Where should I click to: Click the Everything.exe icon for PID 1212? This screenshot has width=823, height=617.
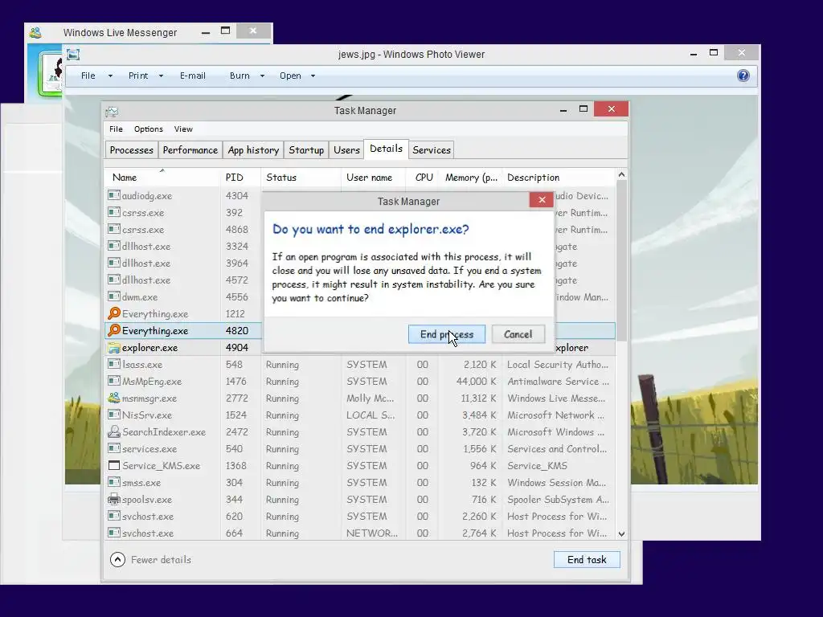114,313
